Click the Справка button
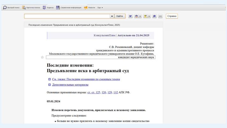The width and height of the screenshot is (227, 128). click(172, 16)
